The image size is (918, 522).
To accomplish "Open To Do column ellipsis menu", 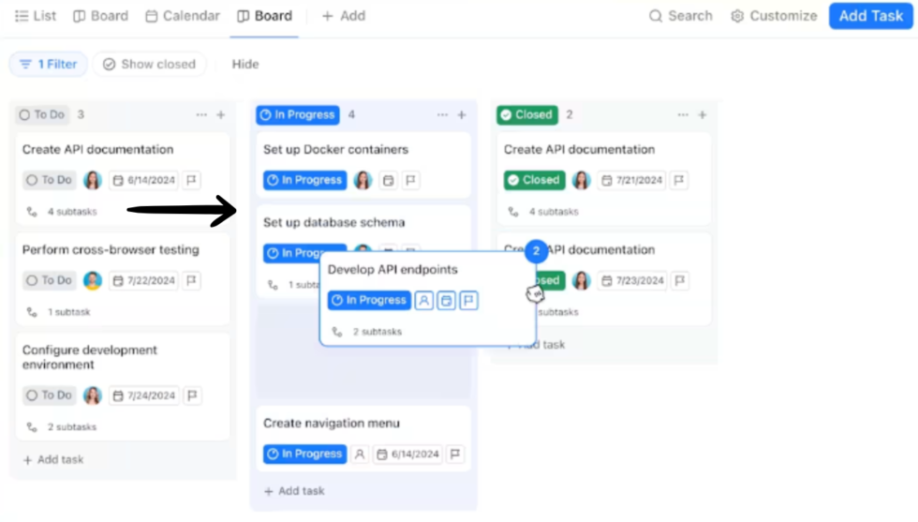I will click(201, 115).
